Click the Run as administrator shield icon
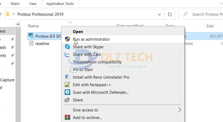This screenshot has height=122, width=223. click(x=67, y=39)
